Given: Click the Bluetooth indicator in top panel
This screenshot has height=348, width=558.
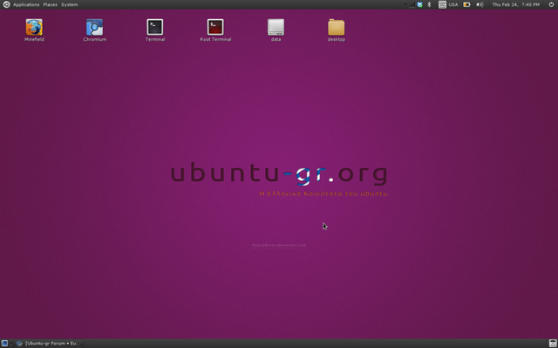Looking at the screenshot, I should click(x=429, y=4).
